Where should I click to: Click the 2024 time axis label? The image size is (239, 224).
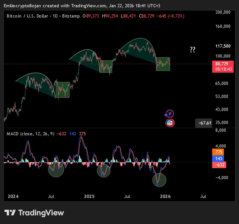click(13, 196)
